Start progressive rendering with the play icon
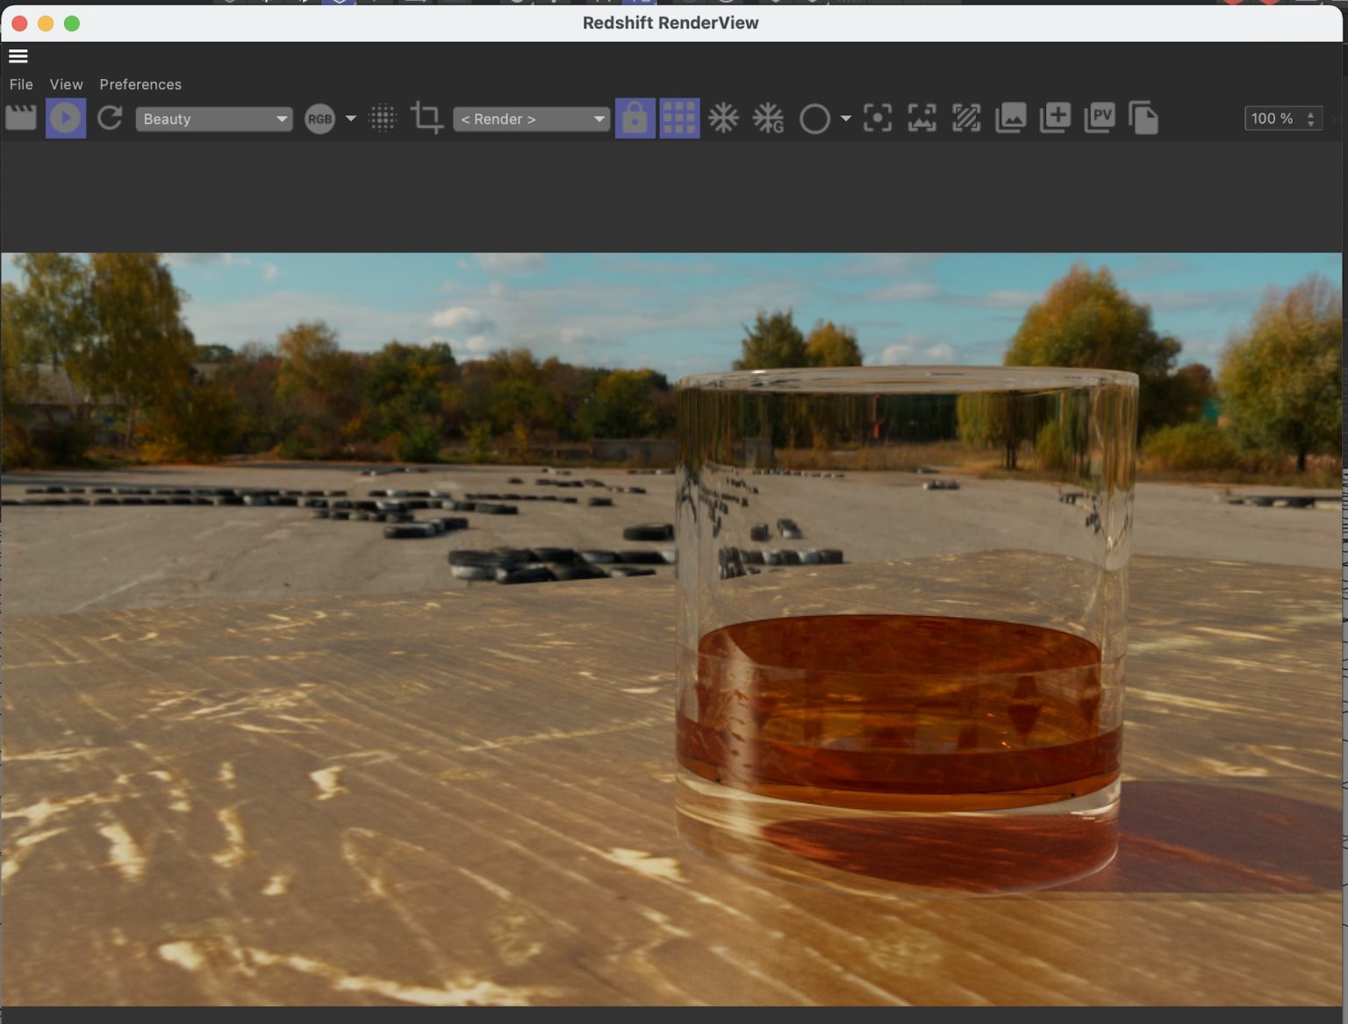Image resolution: width=1348 pixels, height=1024 pixels. [65, 118]
